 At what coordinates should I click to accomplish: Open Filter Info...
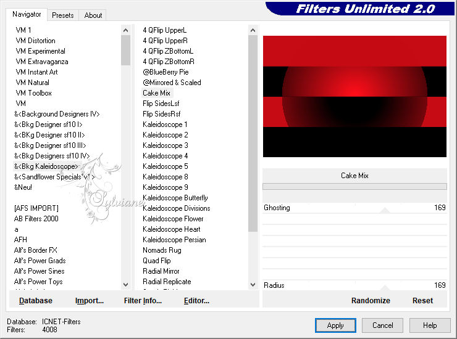[x=143, y=301]
